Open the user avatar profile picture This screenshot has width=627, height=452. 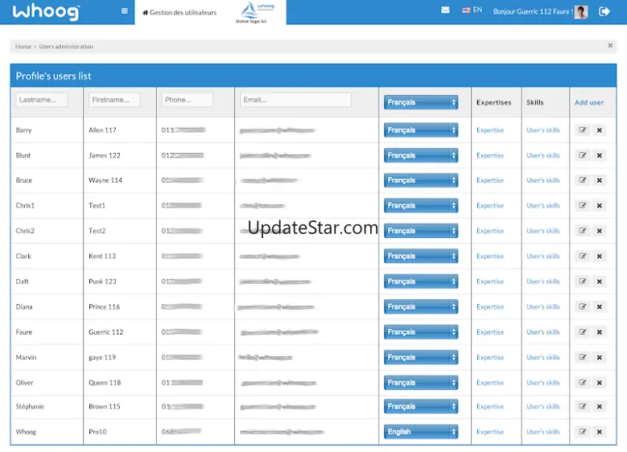click(581, 11)
